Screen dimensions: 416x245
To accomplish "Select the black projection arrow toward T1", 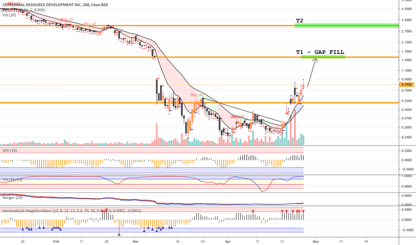I will (x=312, y=72).
